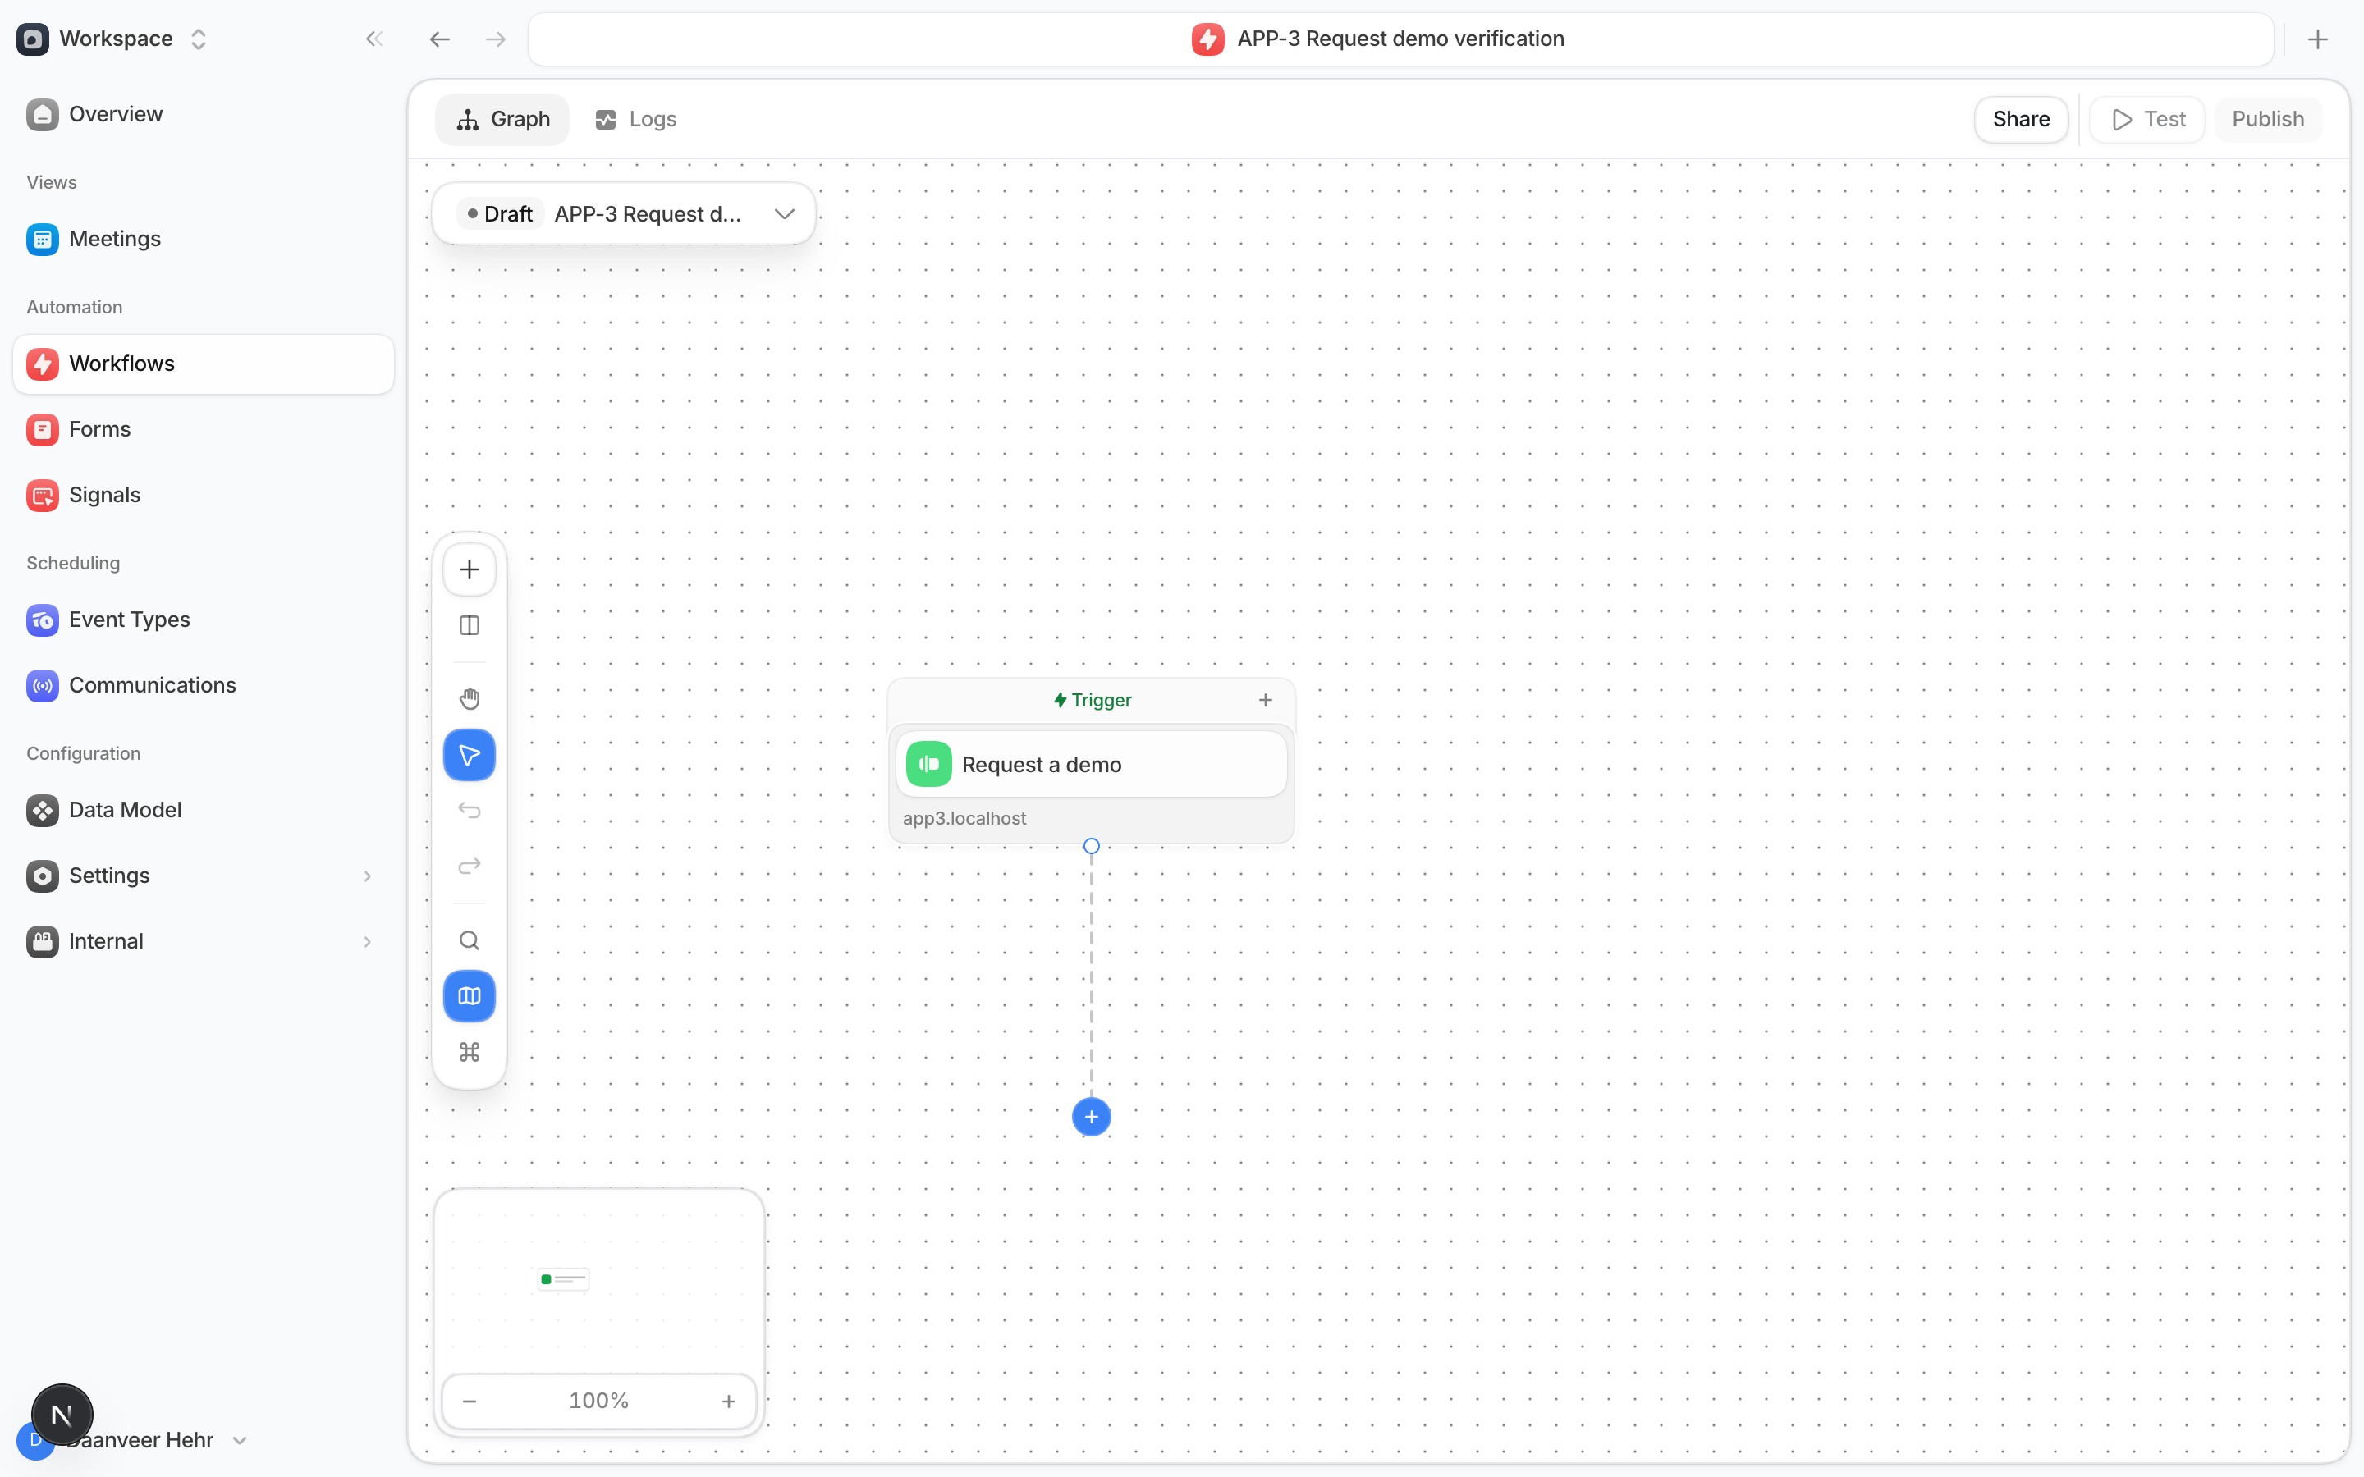This screenshot has height=1477, width=2364.
Task: Click the Internal icon
Action: (42, 942)
